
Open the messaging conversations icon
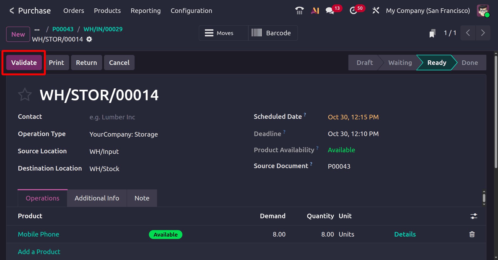(330, 11)
